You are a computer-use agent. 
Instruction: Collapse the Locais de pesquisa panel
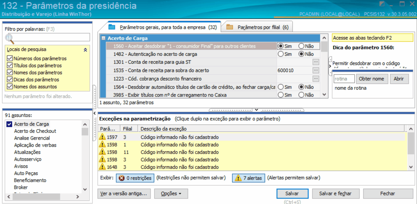tap(85, 50)
